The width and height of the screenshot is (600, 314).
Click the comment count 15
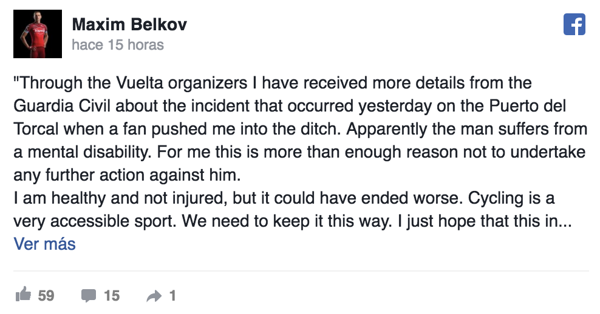pos(112,296)
